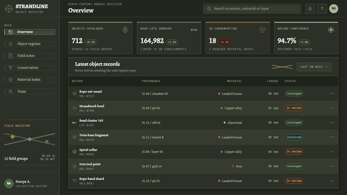Focus the search accession, material or layer field
Viewport: 347px width, 195px height.
pyautogui.click(x=252, y=9)
